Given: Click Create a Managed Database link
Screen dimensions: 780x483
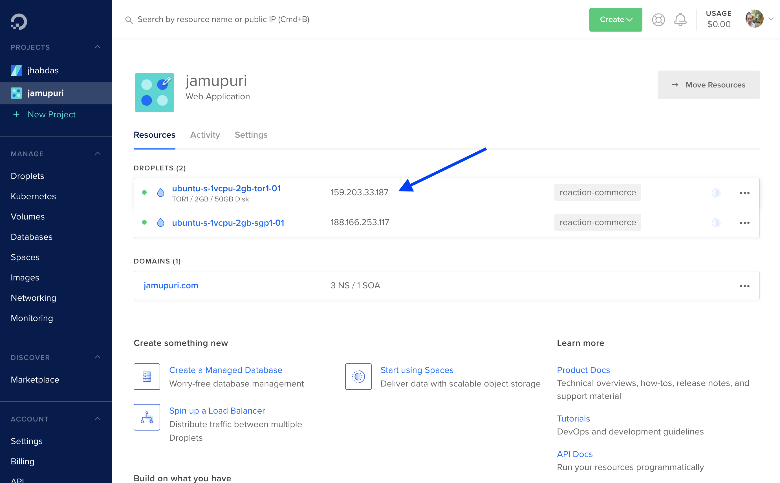Looking at the screenshot, I should [x=226, y=370].
